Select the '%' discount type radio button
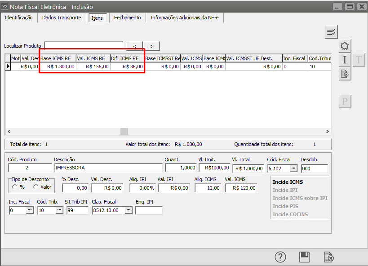Viewport: 368px width, 266px height. [15, 187]
